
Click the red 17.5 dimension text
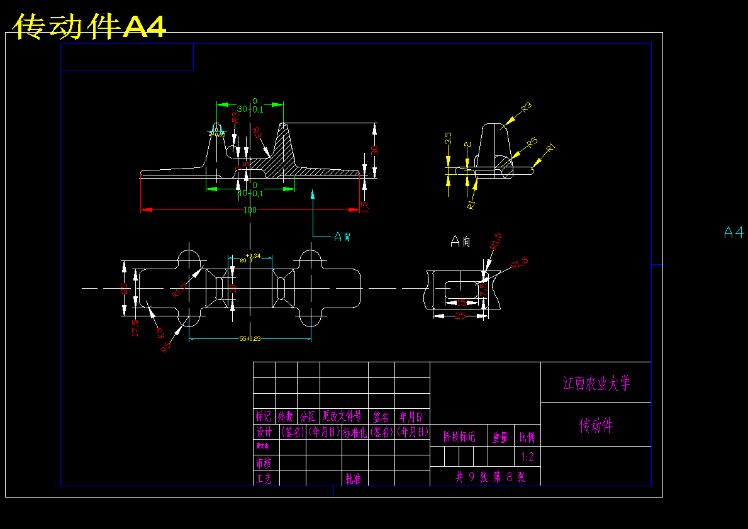(135, 328)
